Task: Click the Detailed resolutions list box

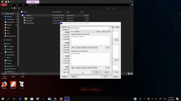Action: coord(90,40)
